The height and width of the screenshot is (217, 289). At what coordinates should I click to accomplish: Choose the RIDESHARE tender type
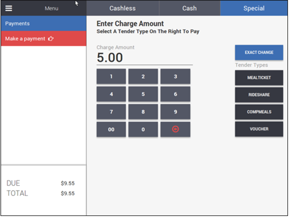tap(259, 95)
